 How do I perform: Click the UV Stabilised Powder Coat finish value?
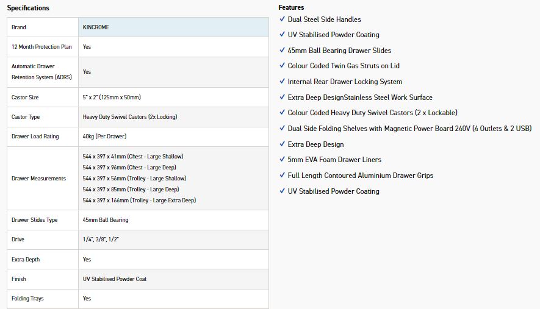(x=115, y=279)
